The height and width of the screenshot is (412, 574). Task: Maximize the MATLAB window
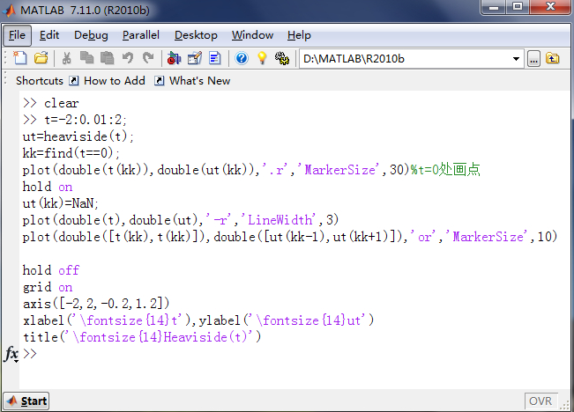(x=518, y=7)
